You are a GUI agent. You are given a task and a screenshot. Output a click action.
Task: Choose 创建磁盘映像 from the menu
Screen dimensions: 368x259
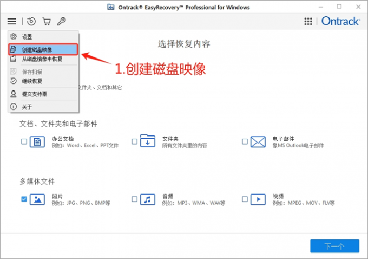tap(43, 50)
